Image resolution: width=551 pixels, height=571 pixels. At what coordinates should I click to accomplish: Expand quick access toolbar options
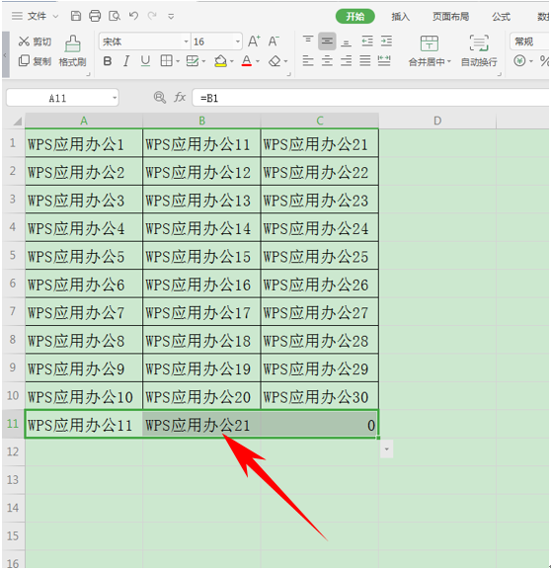point(171,17)
